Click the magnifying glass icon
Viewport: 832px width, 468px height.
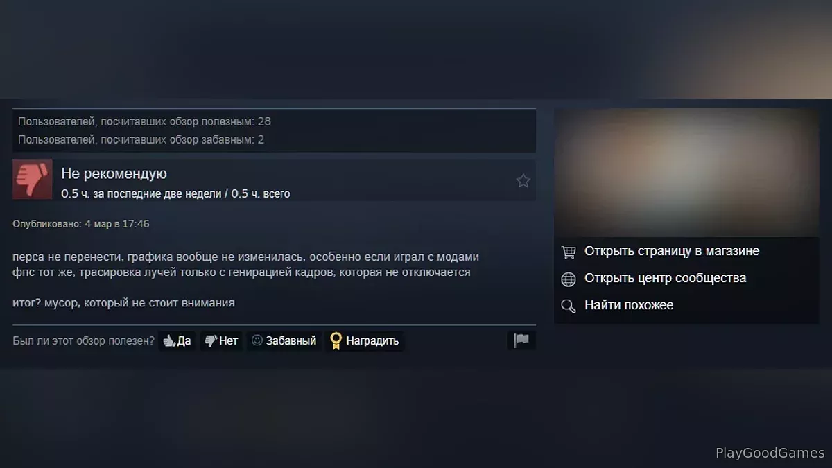point(569,306)
